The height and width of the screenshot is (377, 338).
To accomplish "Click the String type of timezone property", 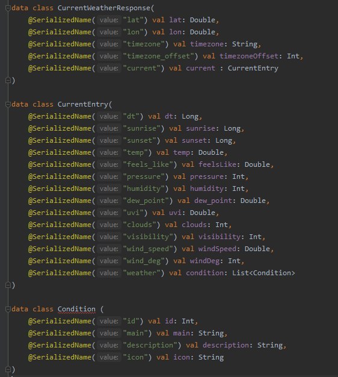I will [x=245, y=44].
